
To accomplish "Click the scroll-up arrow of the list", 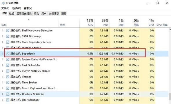I will pos(170,29).
